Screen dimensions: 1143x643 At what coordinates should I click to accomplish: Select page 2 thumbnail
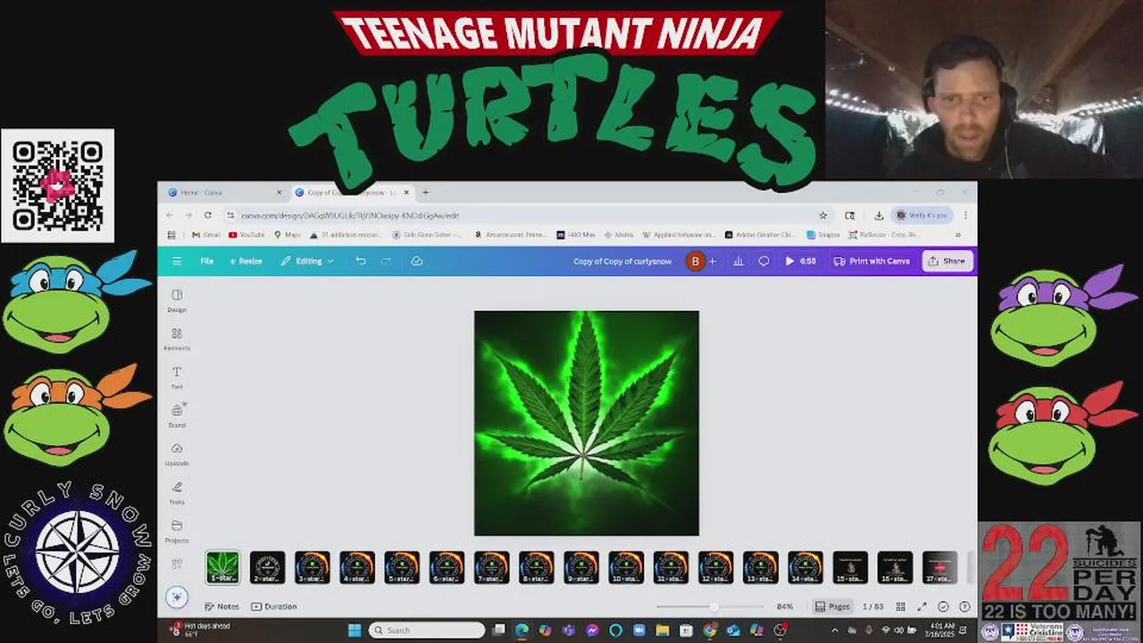click(267, 567)
